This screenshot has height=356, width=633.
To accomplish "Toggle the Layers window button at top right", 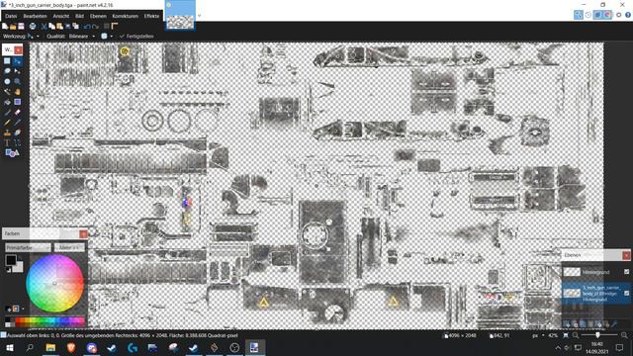I will point(597,15).
